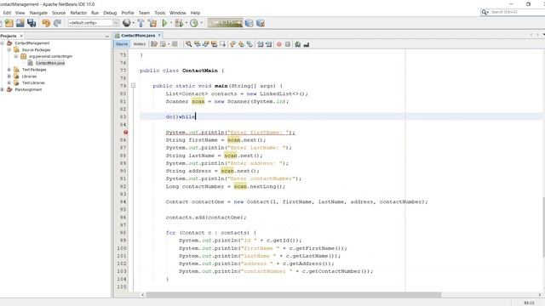
Task: Click the rightmost blue cube toolbar icon
Action: [261, 23]
